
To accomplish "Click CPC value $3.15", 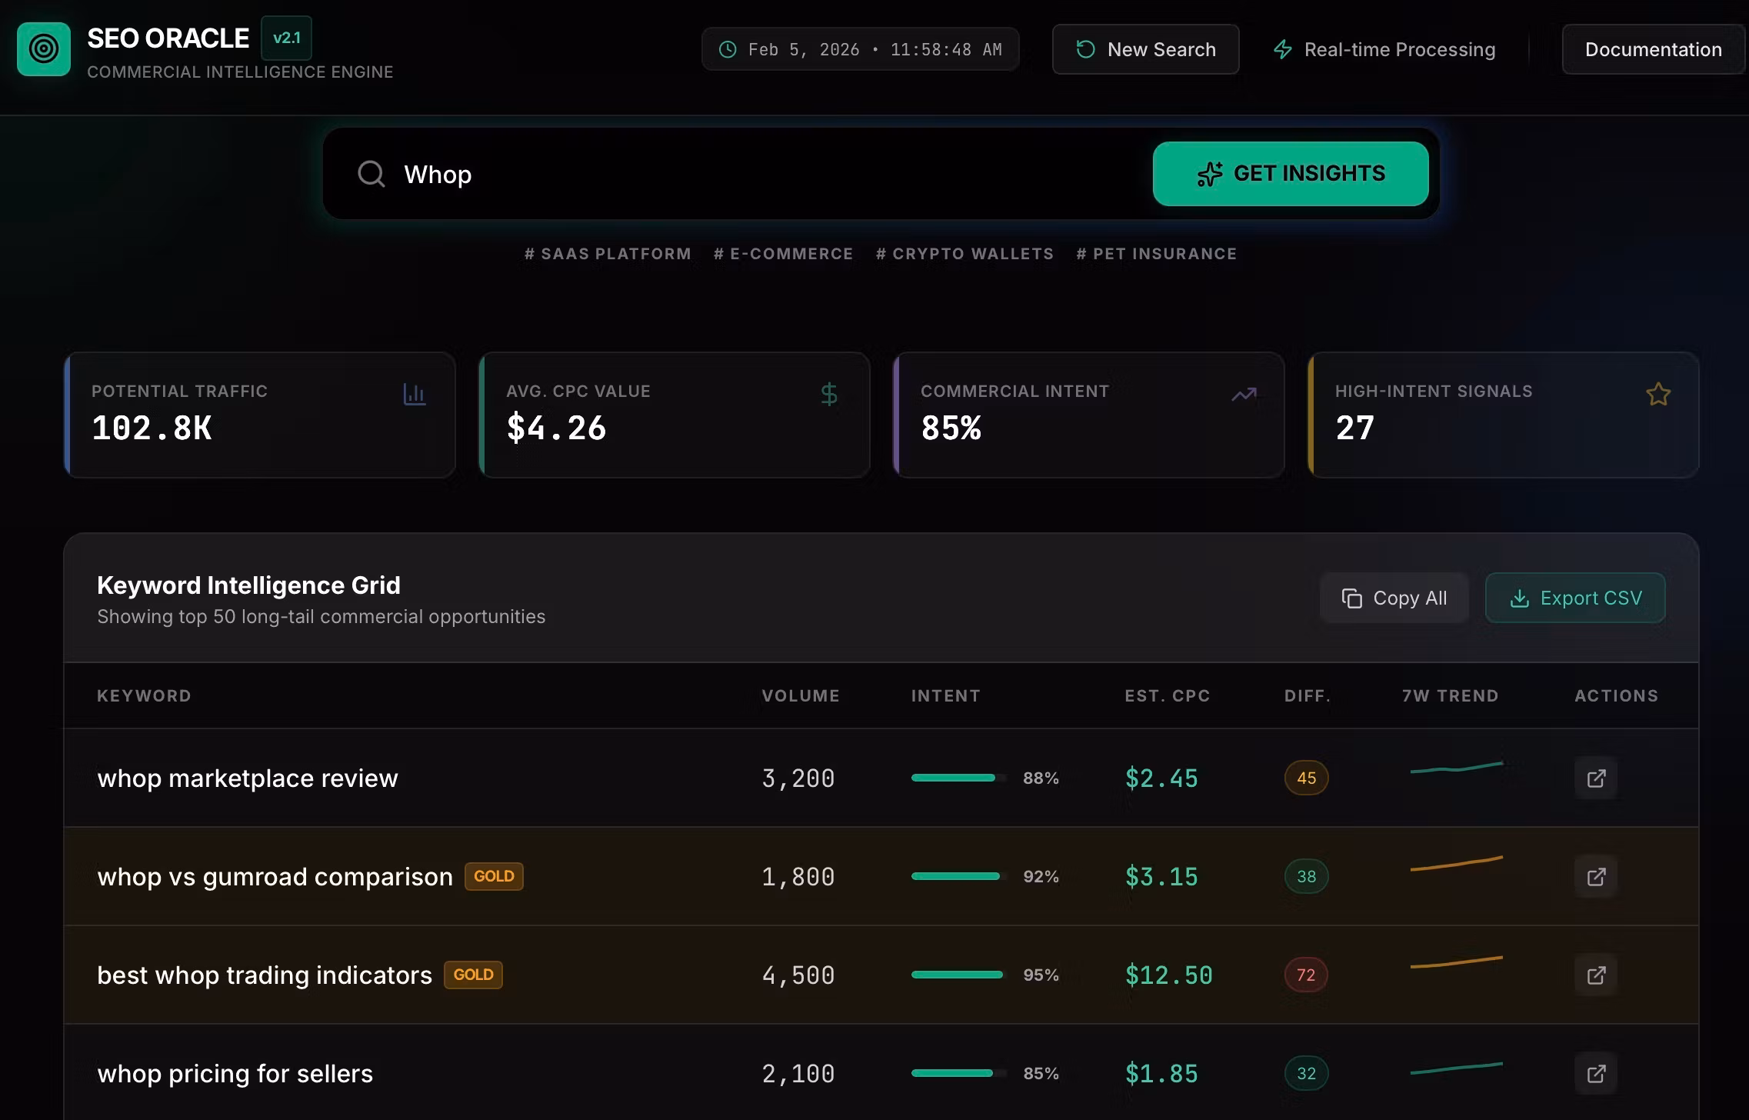I will tap(1161, 876).
